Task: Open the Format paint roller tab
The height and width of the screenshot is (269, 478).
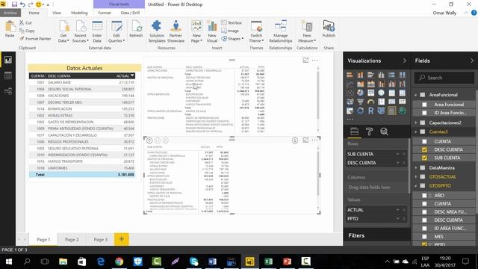Action: [369, 132]
